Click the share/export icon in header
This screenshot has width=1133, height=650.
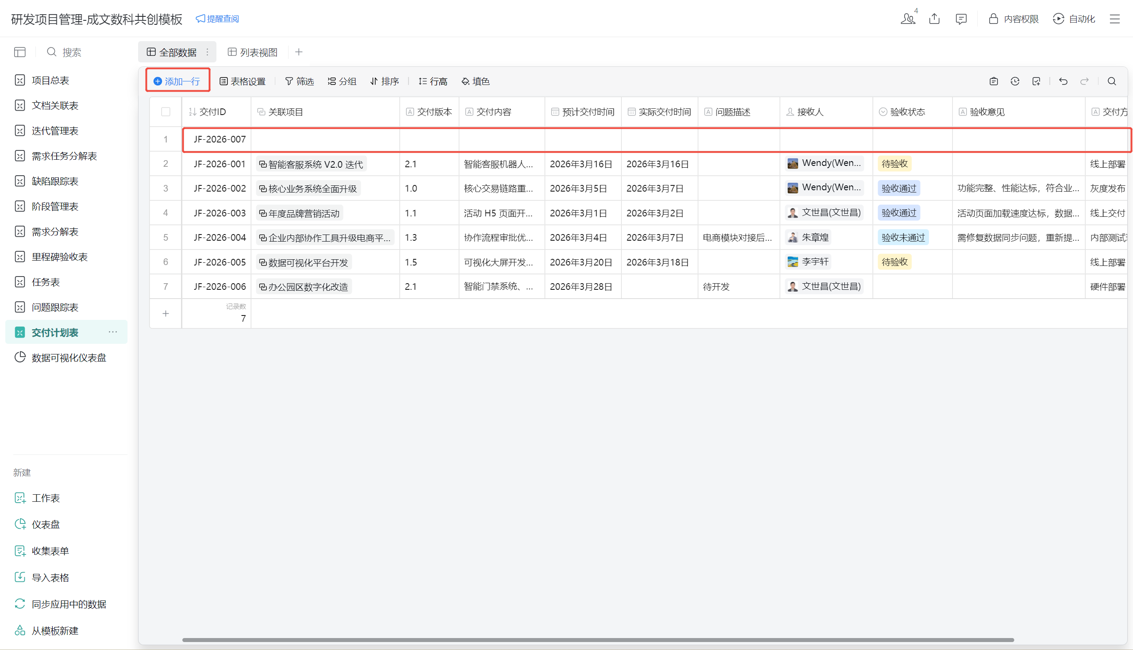[x=934, y=19]
